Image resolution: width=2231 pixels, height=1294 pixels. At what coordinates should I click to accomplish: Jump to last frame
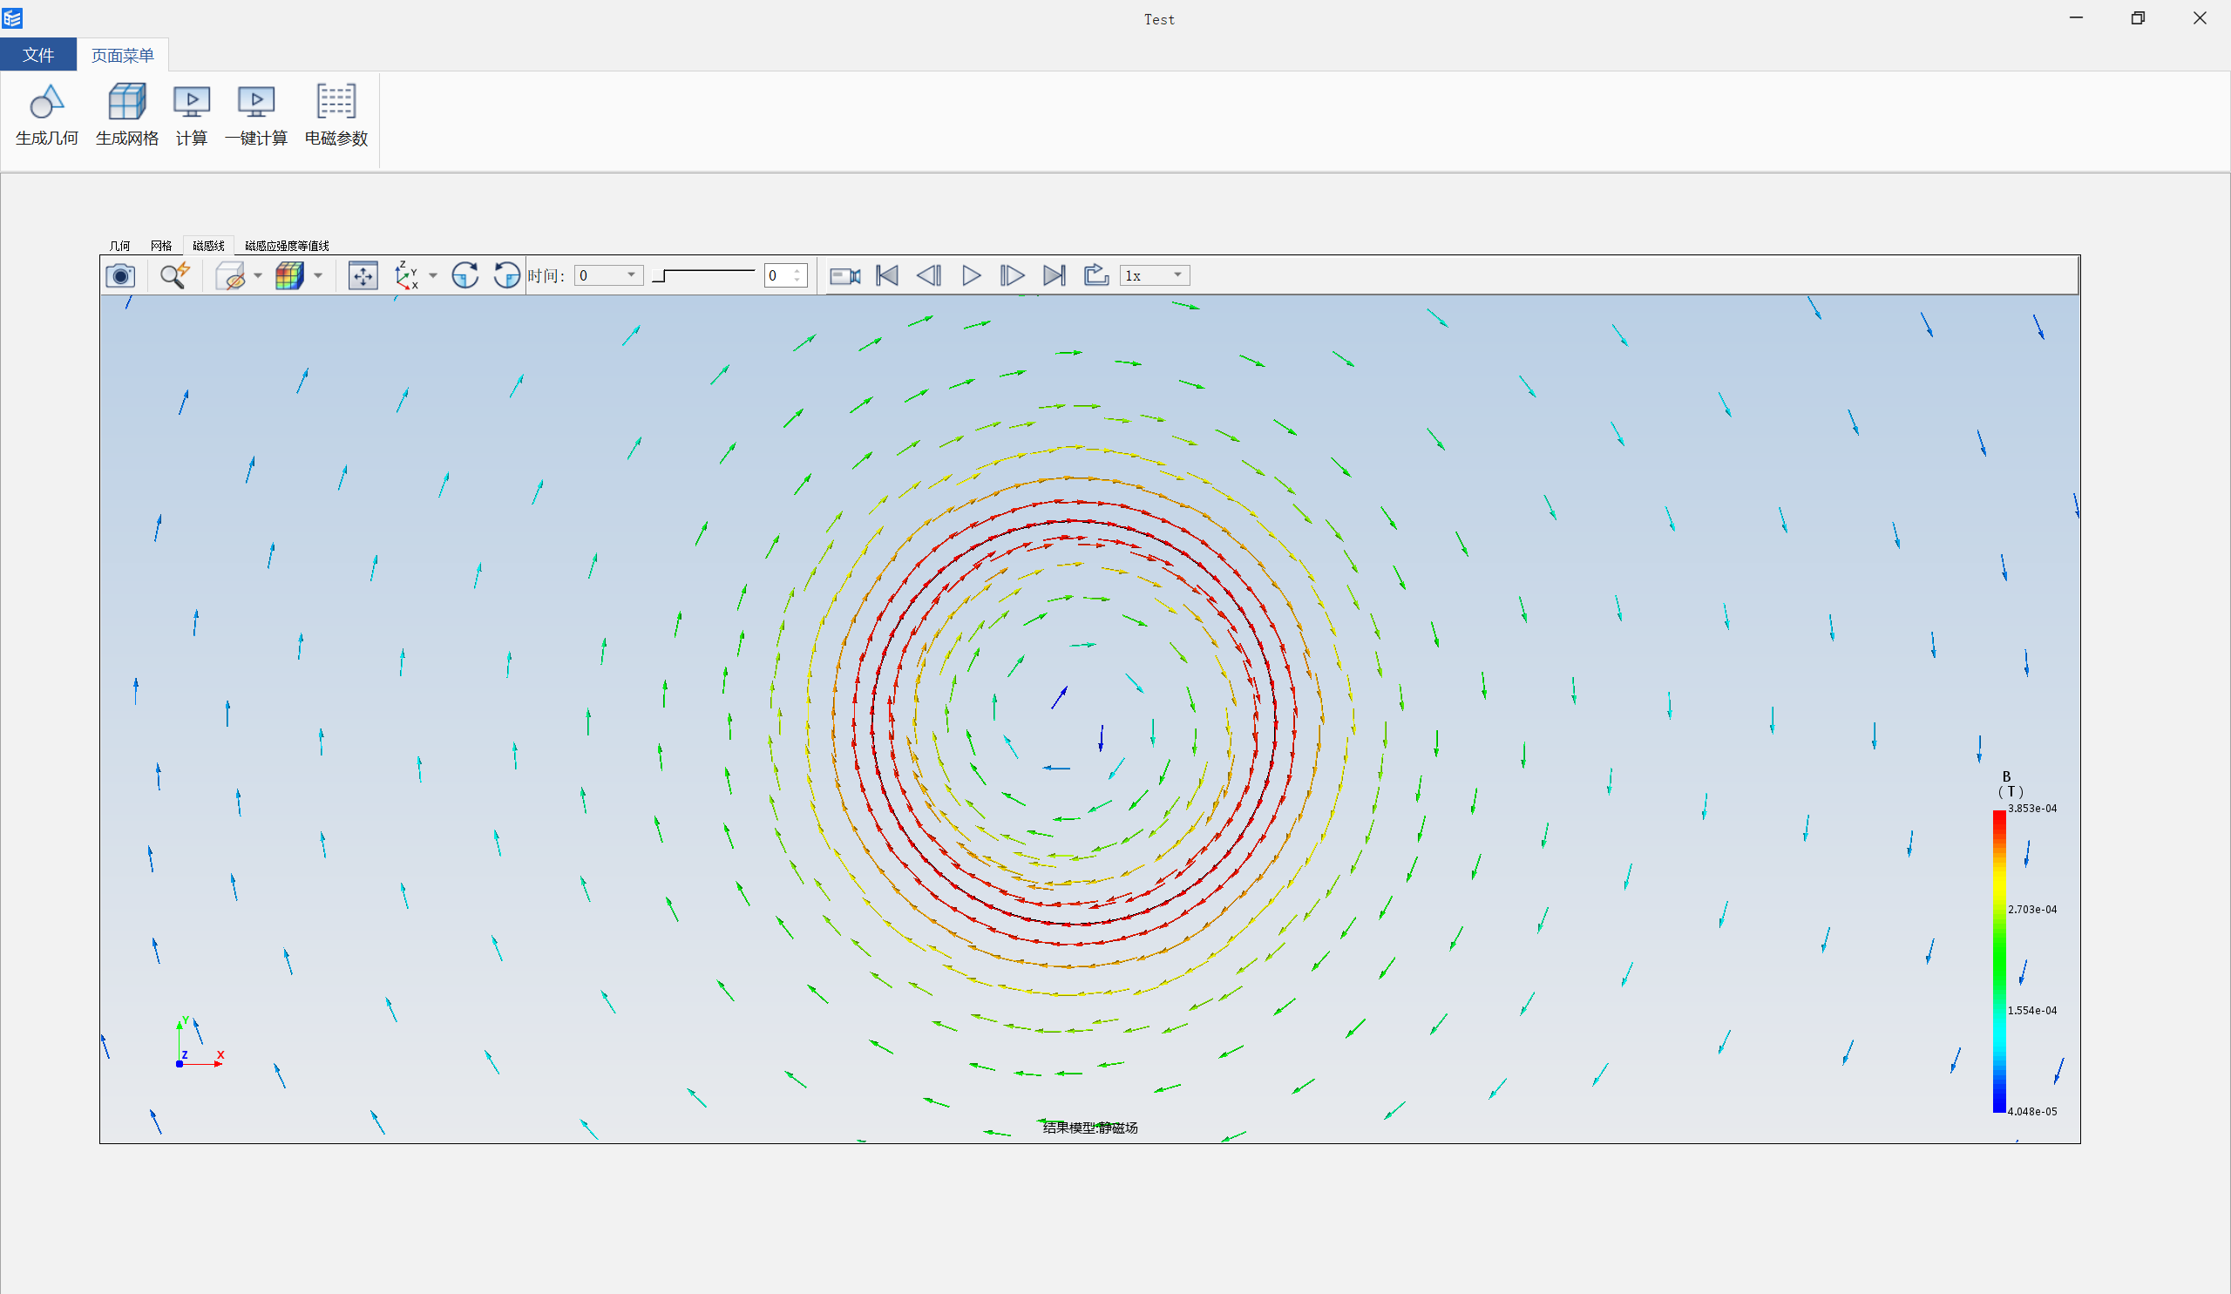pyautogui.click(x=1054, y=275)
